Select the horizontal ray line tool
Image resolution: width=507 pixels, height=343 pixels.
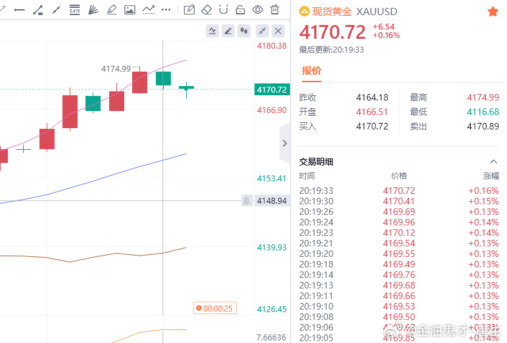20,10
